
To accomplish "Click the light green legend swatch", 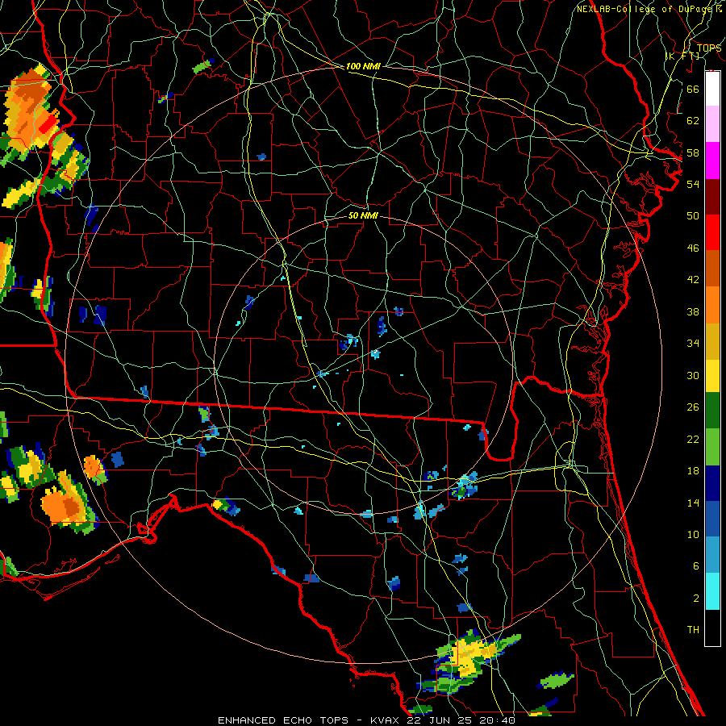I will coord(712,447).
